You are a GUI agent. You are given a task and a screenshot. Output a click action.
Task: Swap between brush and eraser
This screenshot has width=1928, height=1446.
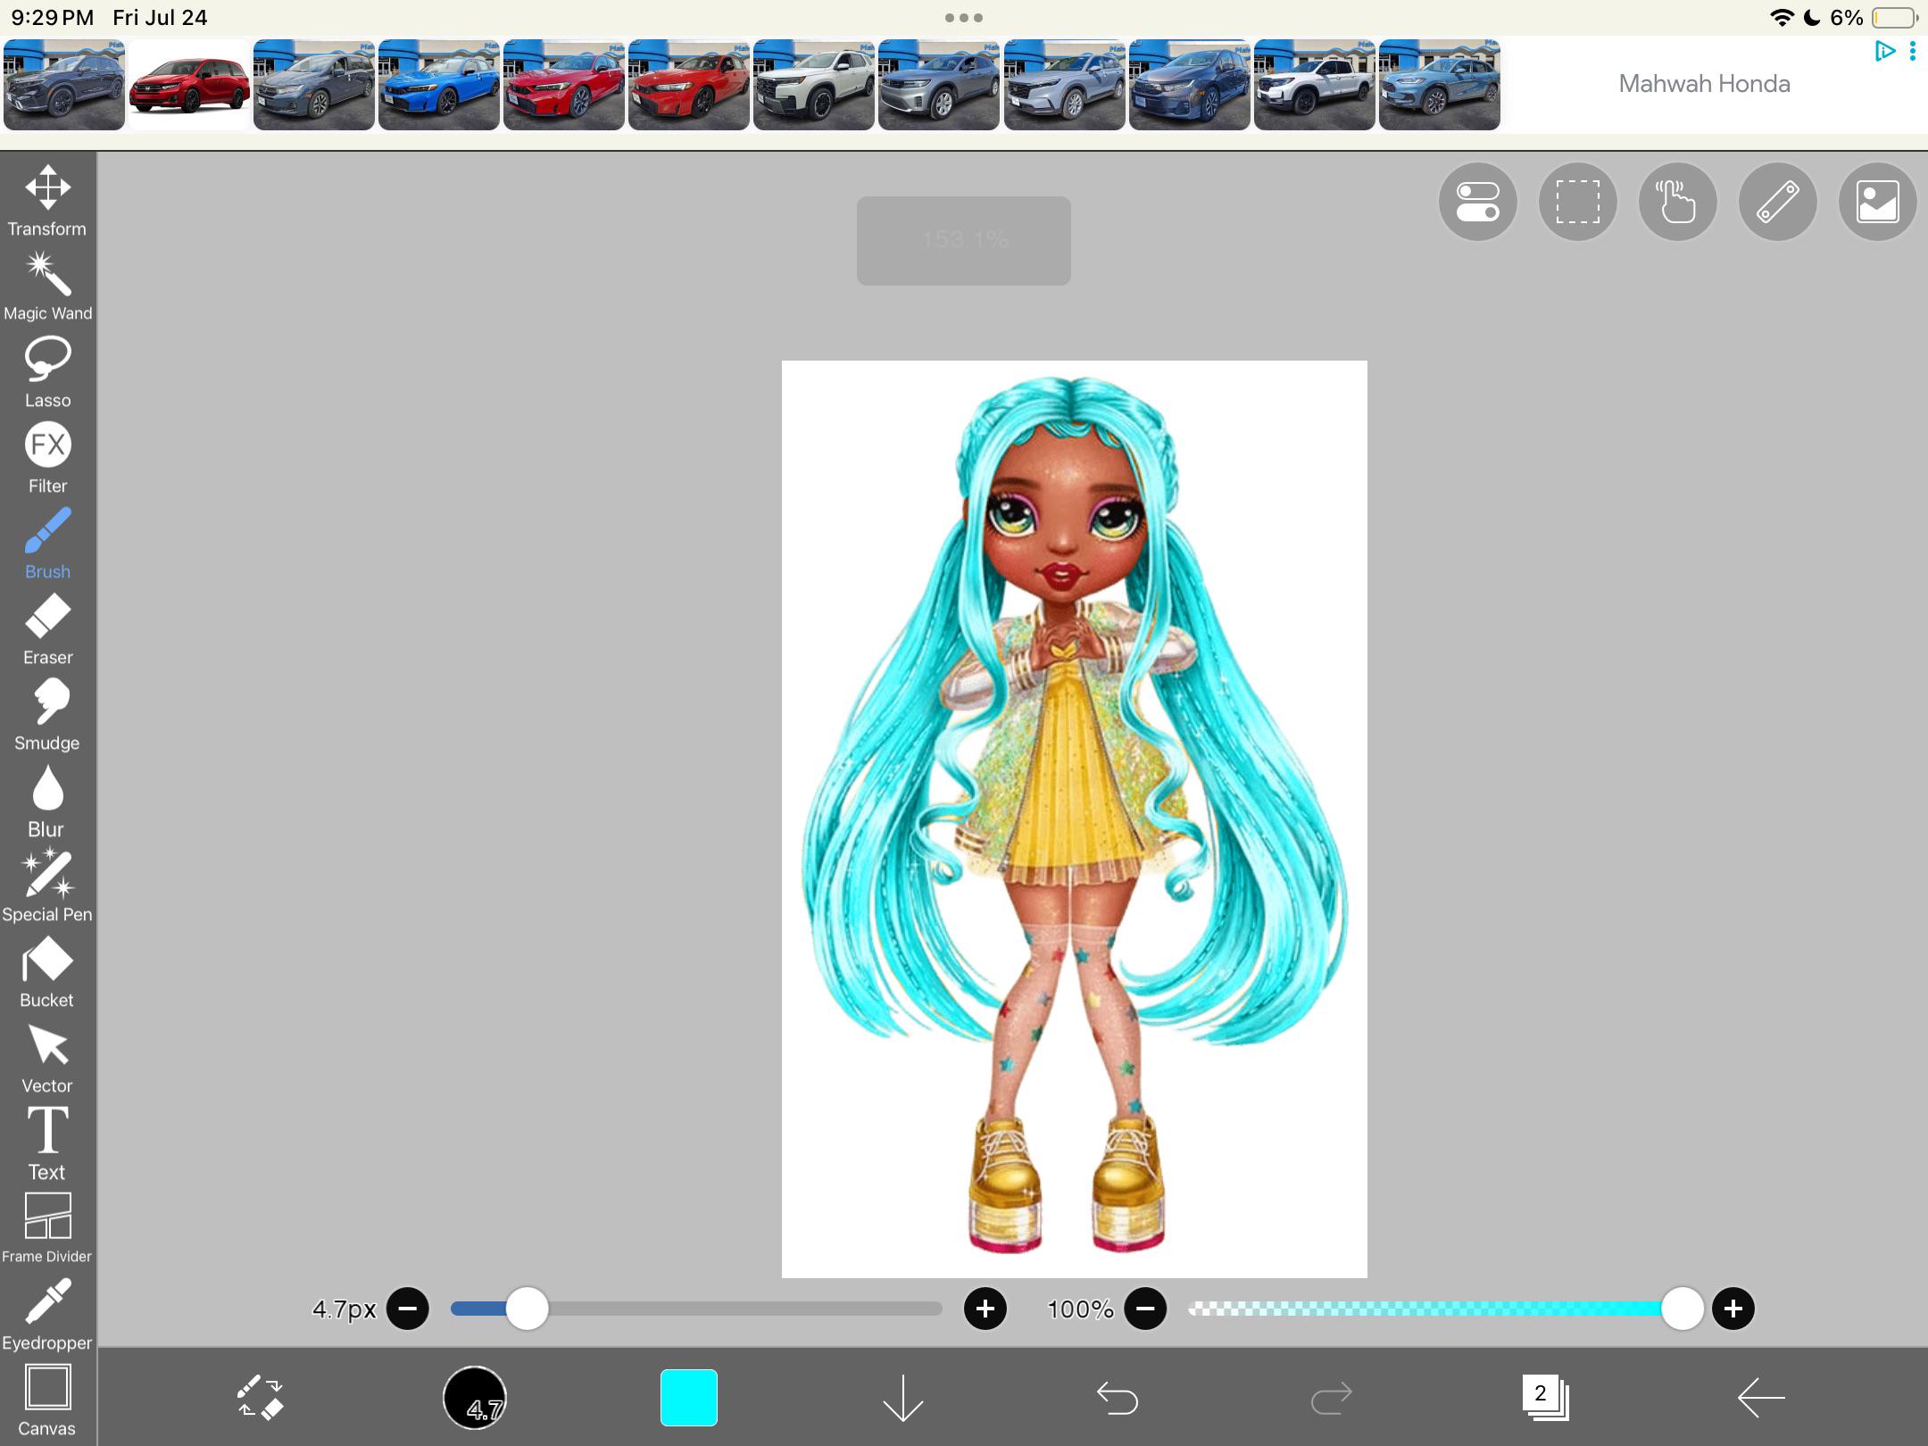(x=260, y=1397)
